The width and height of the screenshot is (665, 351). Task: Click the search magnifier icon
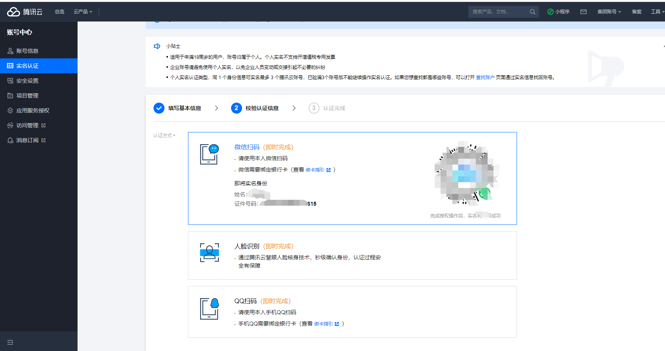point(533,12)
